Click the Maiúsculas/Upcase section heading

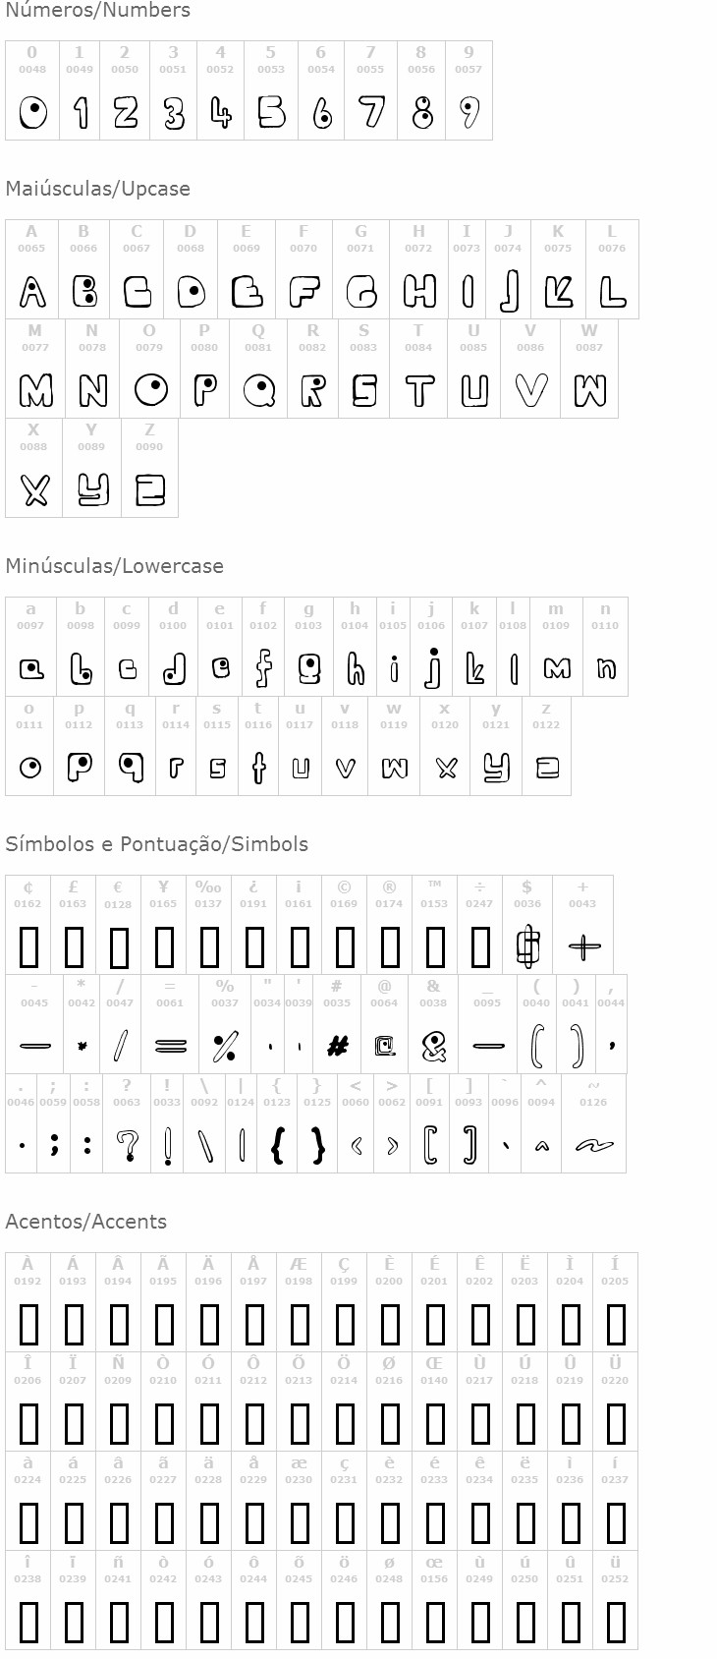(98, 189)
